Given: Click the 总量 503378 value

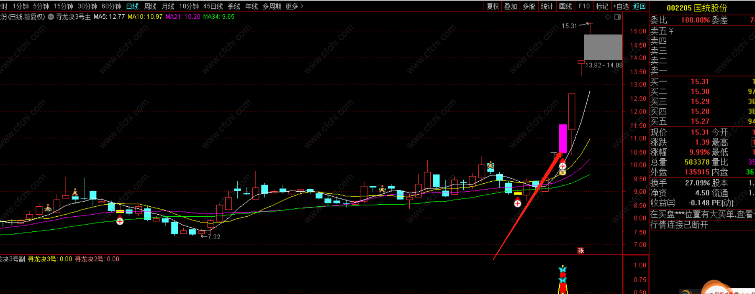Looking at the screenshot, I should 697,162.
